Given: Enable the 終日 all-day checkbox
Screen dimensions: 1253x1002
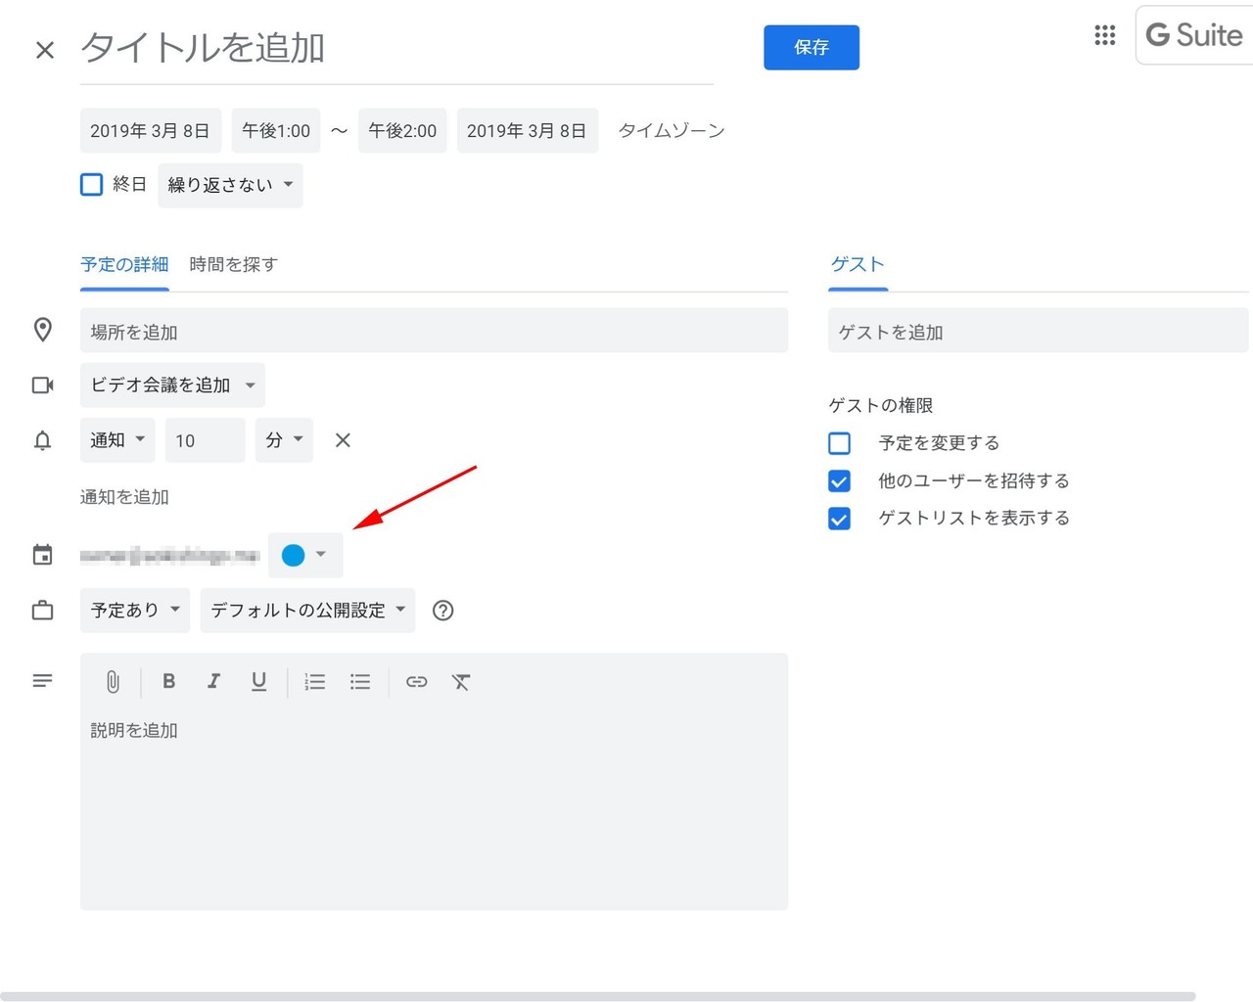Looking at the screenshot, I should (92, 185).
